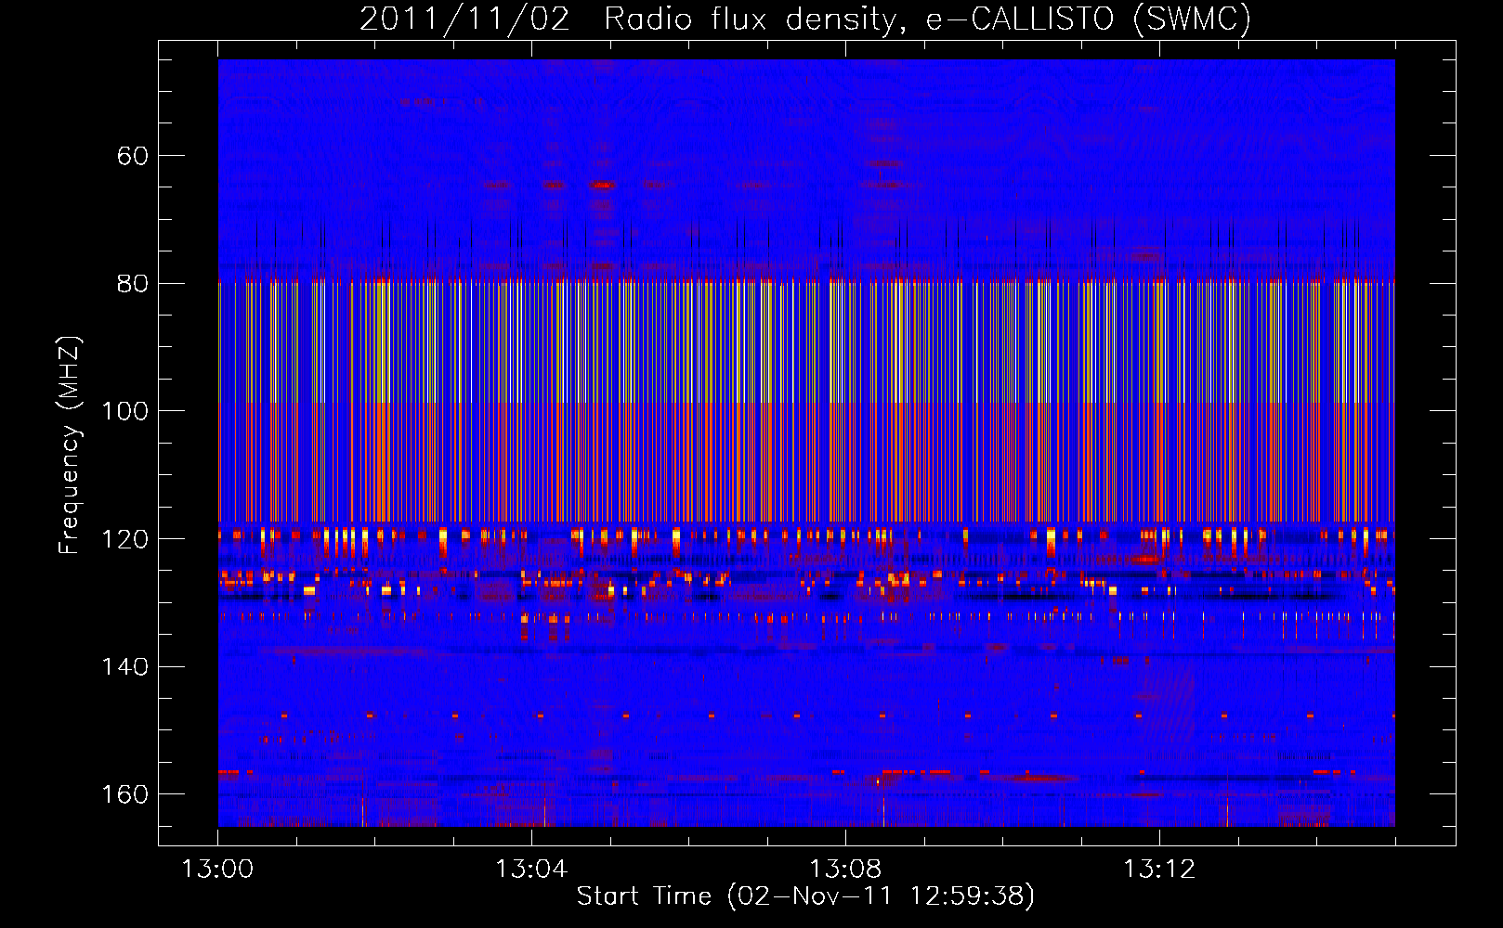Viewport: 1503px width, 928px height.
Task: Click the 13:00 time tick label
Action: tap(217, 870)
